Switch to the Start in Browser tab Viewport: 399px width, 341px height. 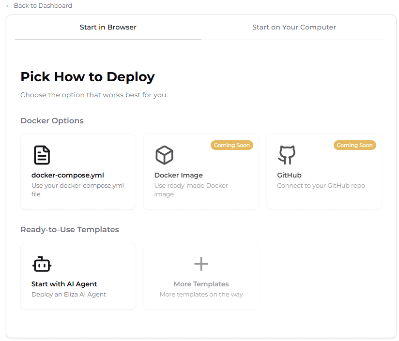coord(108,28)
